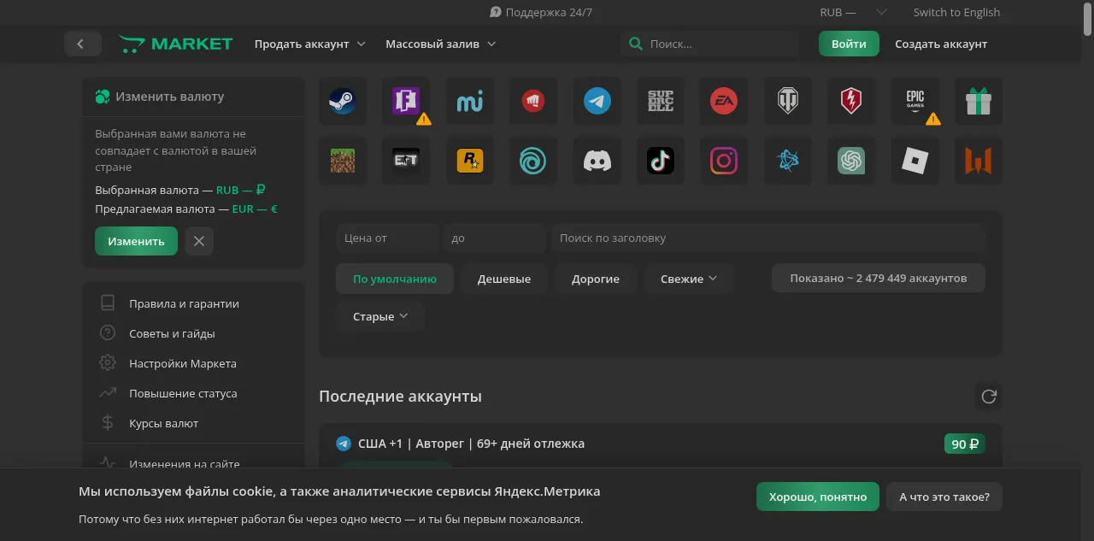This screenshot has height=541, width=1094.
Task: Click the search by title field
Action: pos(768,238)
